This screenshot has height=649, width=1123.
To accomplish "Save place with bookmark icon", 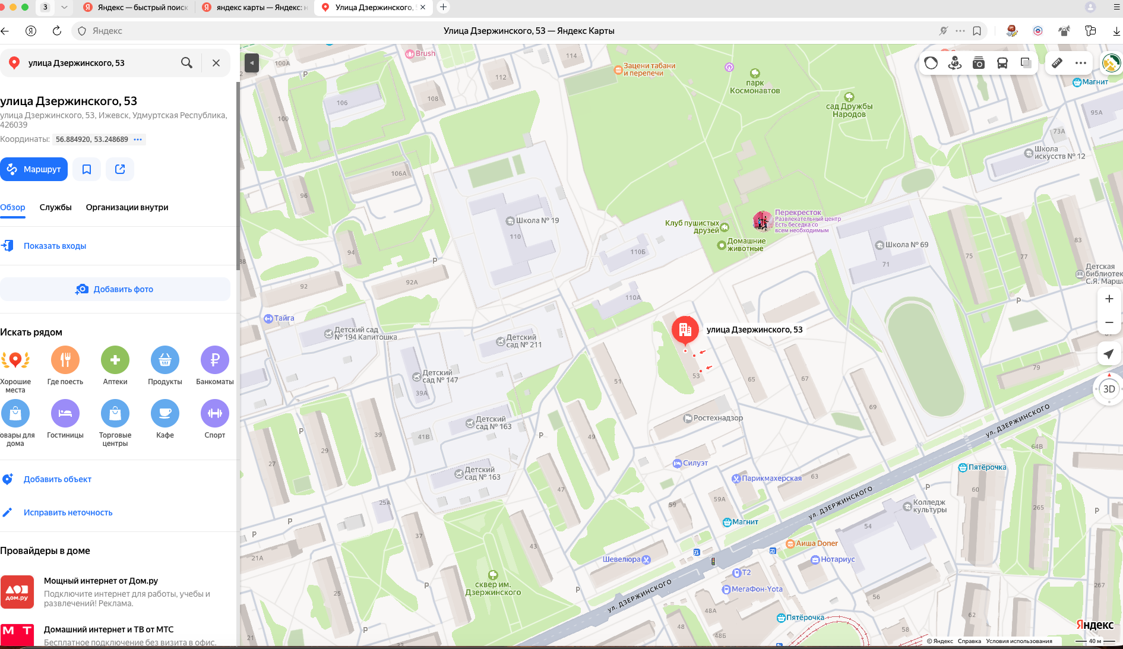I will [87, 169].
